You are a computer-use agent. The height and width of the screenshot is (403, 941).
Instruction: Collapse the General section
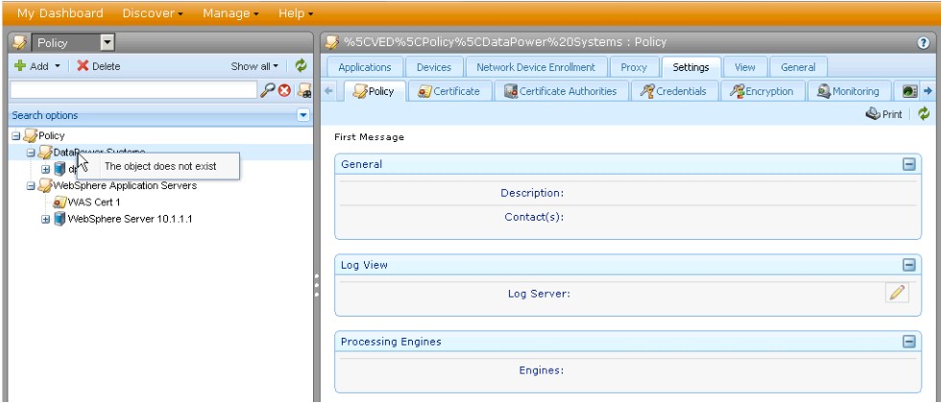(909, 164)
